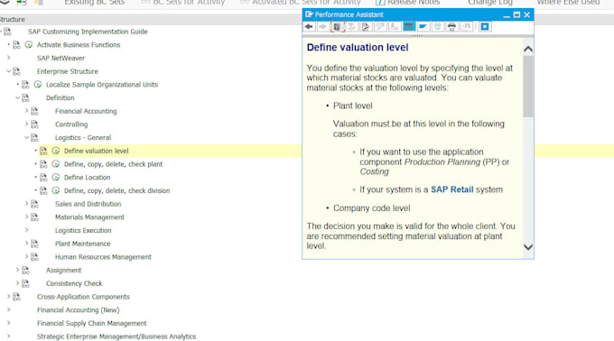
Task: Execute Activate Business Functions activity
Action: click(x=29, y=45)
